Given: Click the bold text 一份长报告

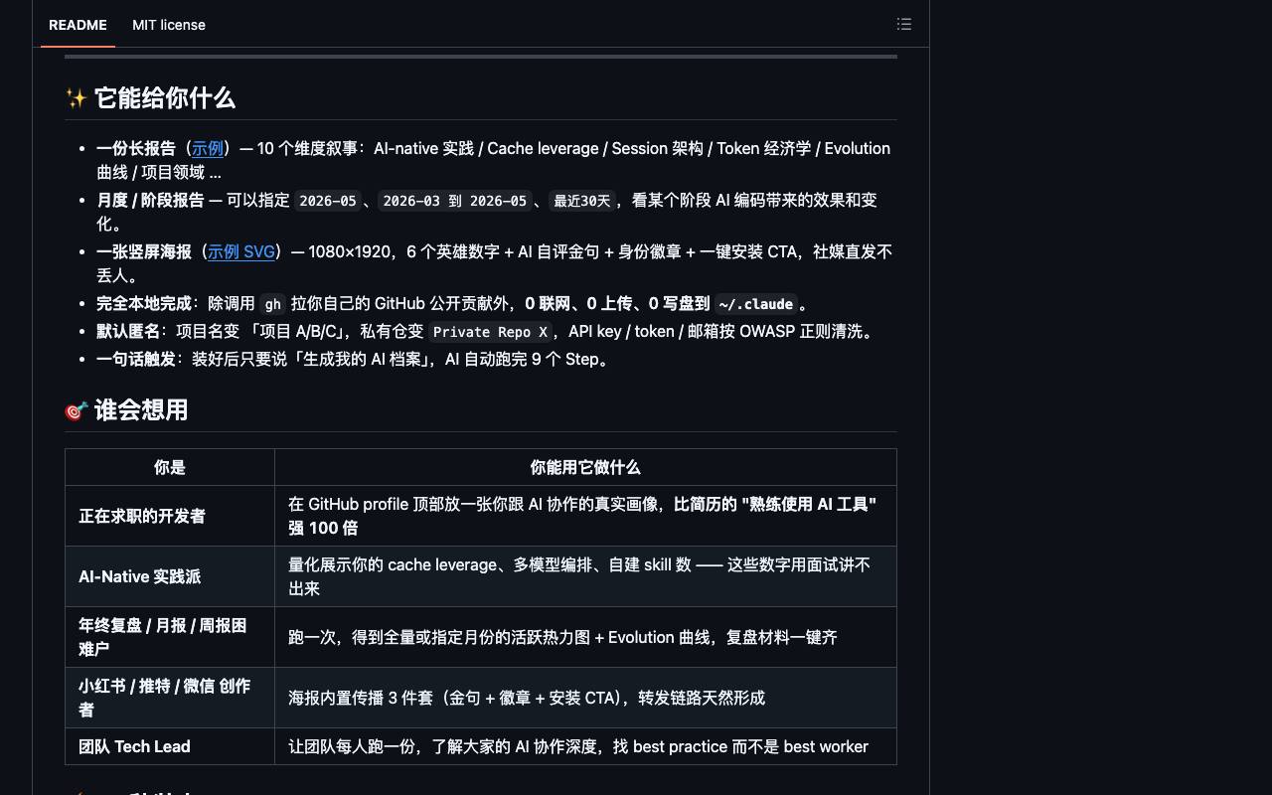Looking at the screenshot, I should [x=136, y=148].
